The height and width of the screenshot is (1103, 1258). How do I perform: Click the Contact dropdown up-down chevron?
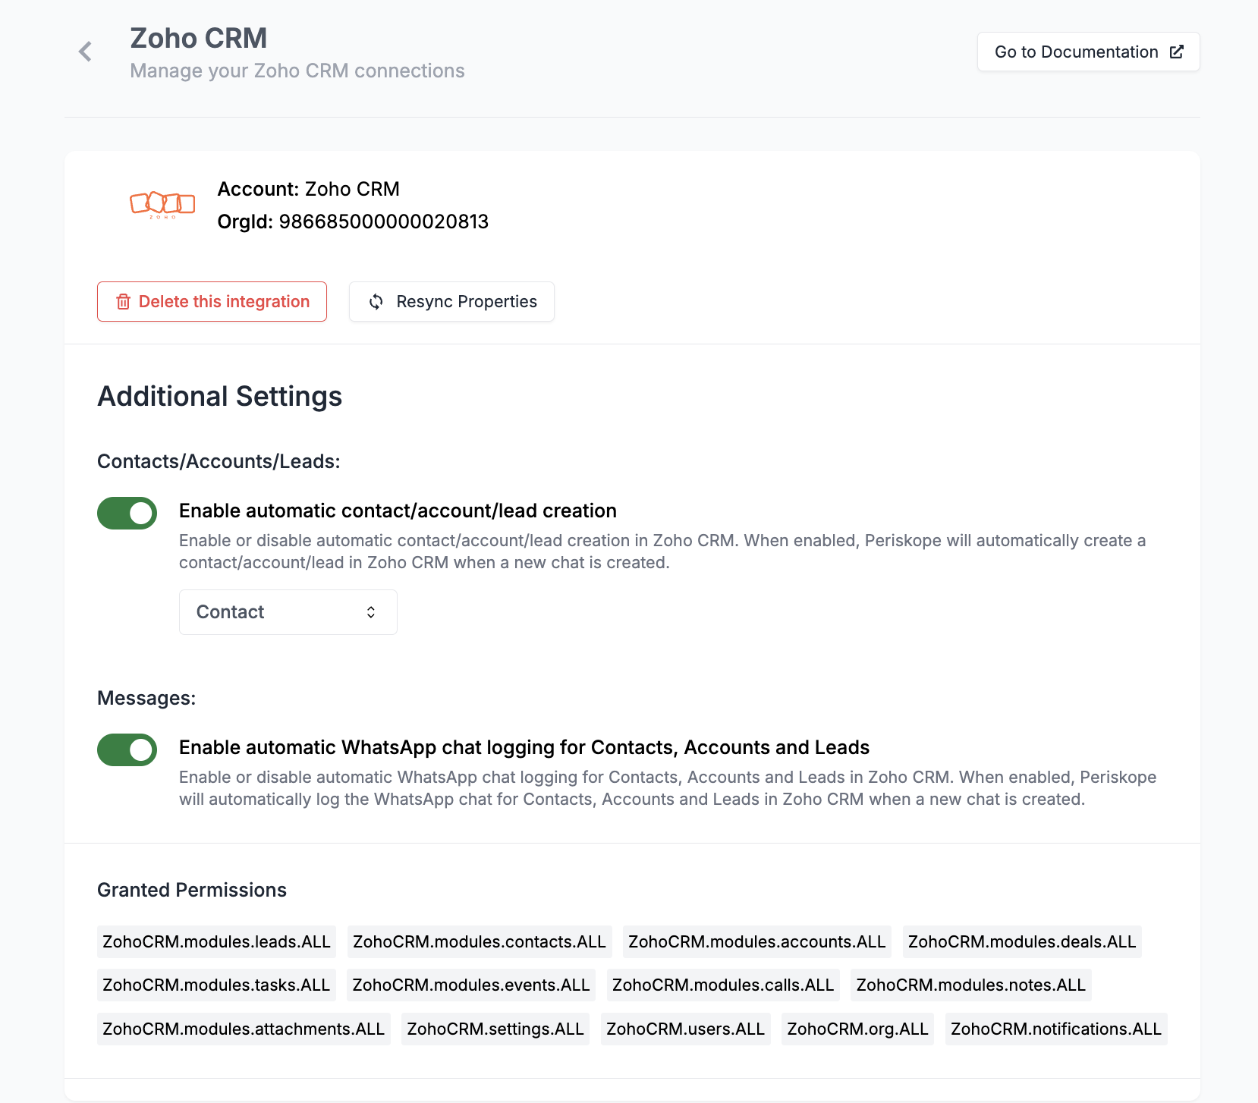pos(371,612)
